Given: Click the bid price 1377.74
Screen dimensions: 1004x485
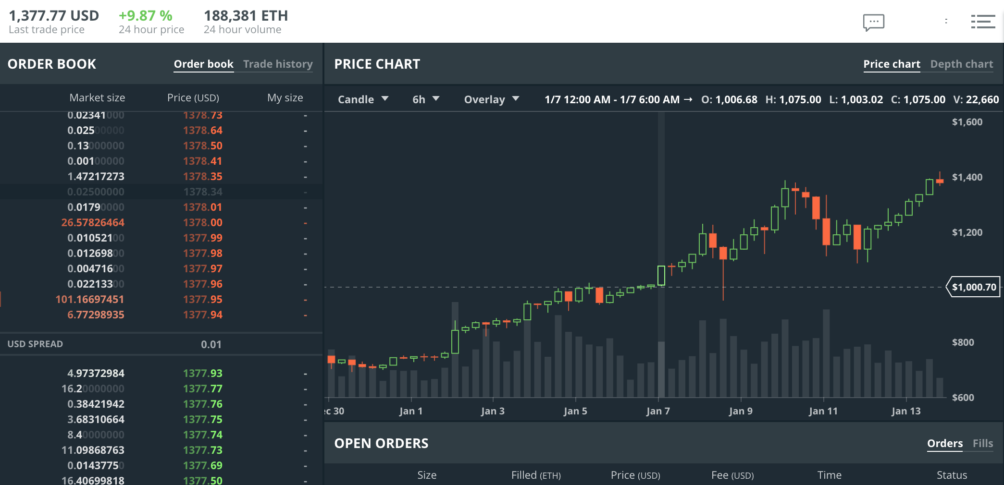Looking at the screenshot, I should [203, 435].
